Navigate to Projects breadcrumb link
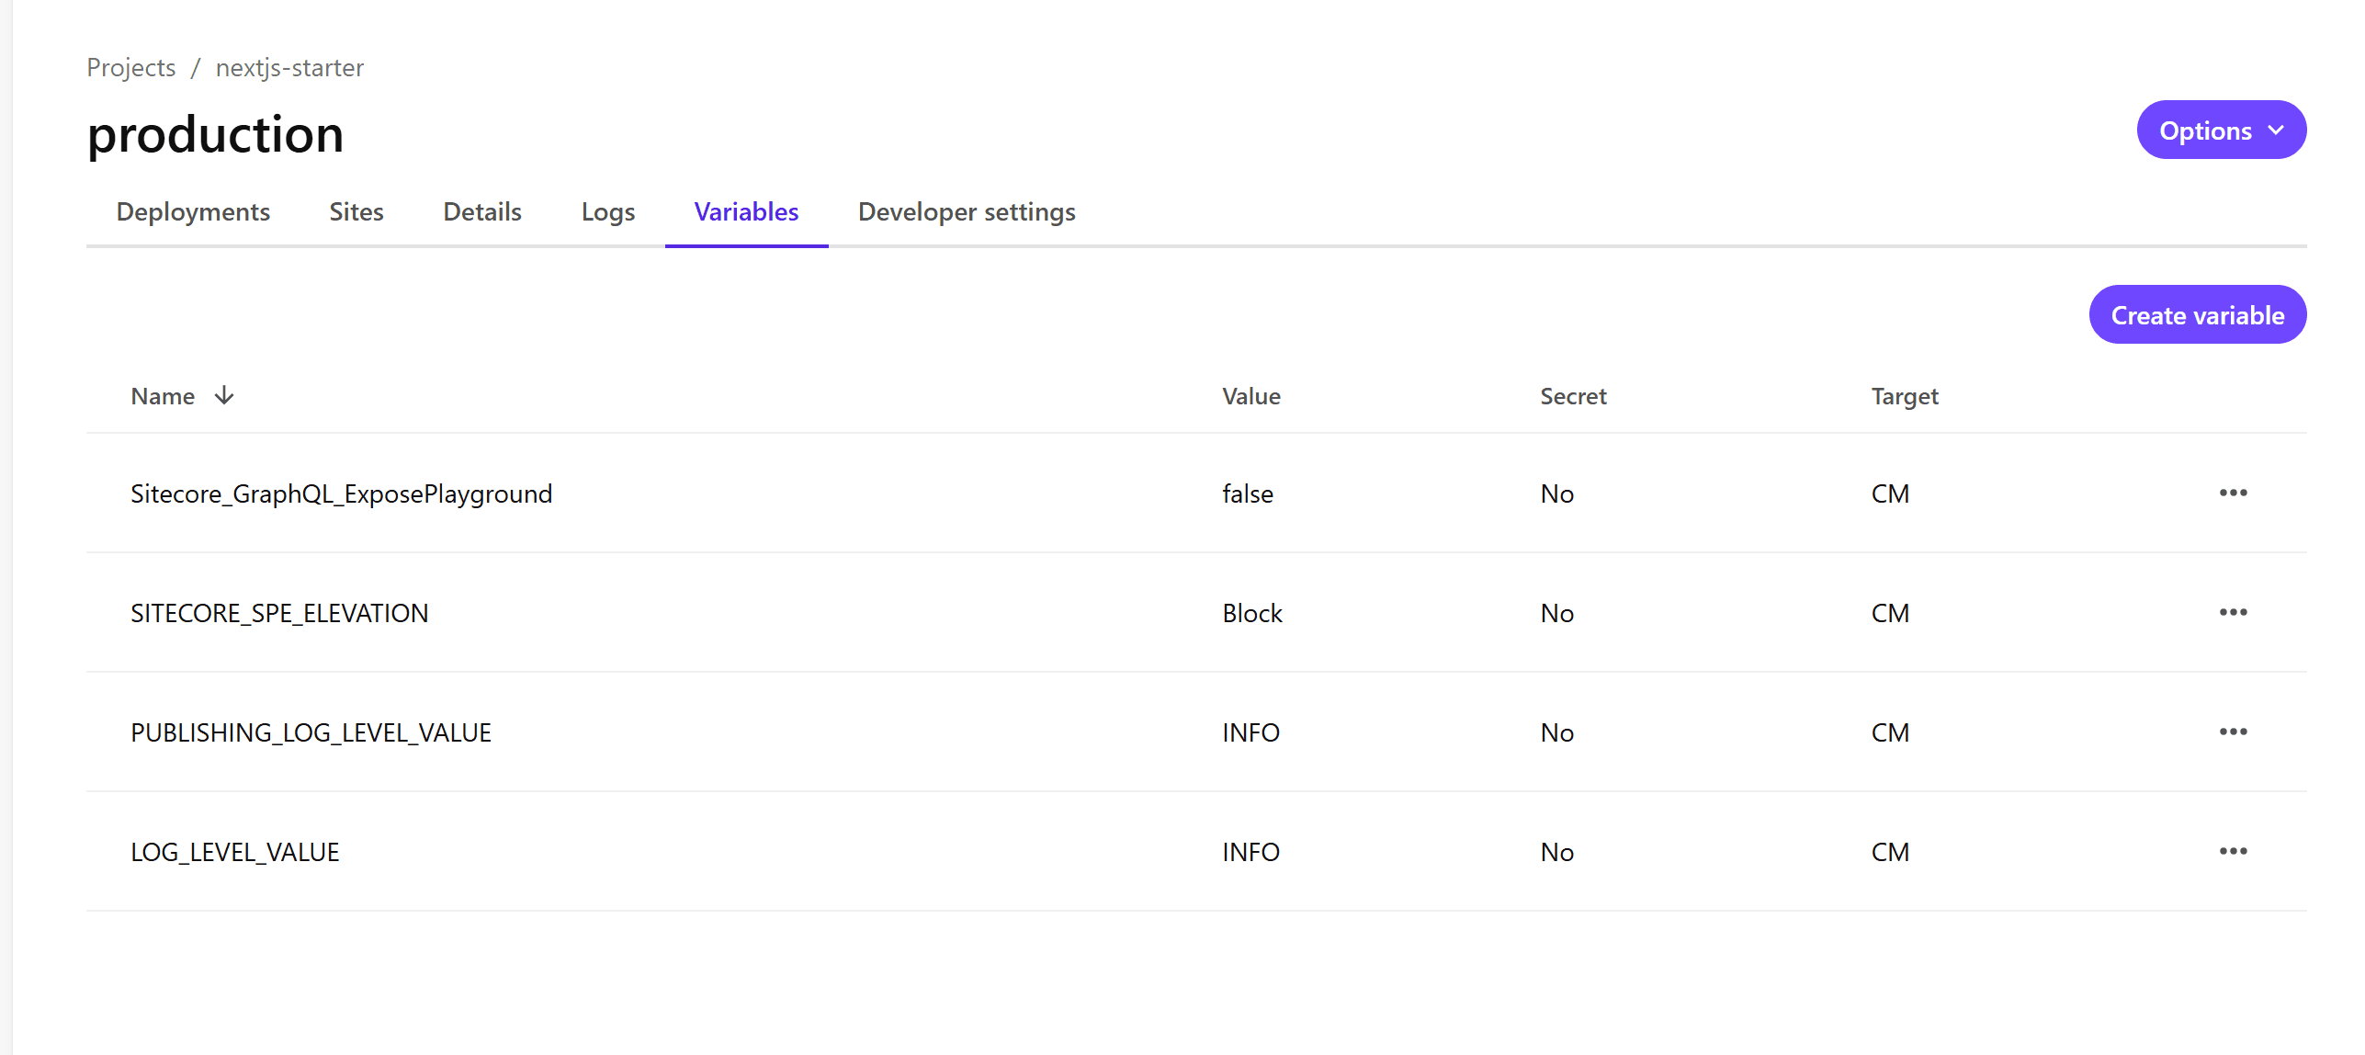Screen dimensions: 2365x1055 pos(131,68)
